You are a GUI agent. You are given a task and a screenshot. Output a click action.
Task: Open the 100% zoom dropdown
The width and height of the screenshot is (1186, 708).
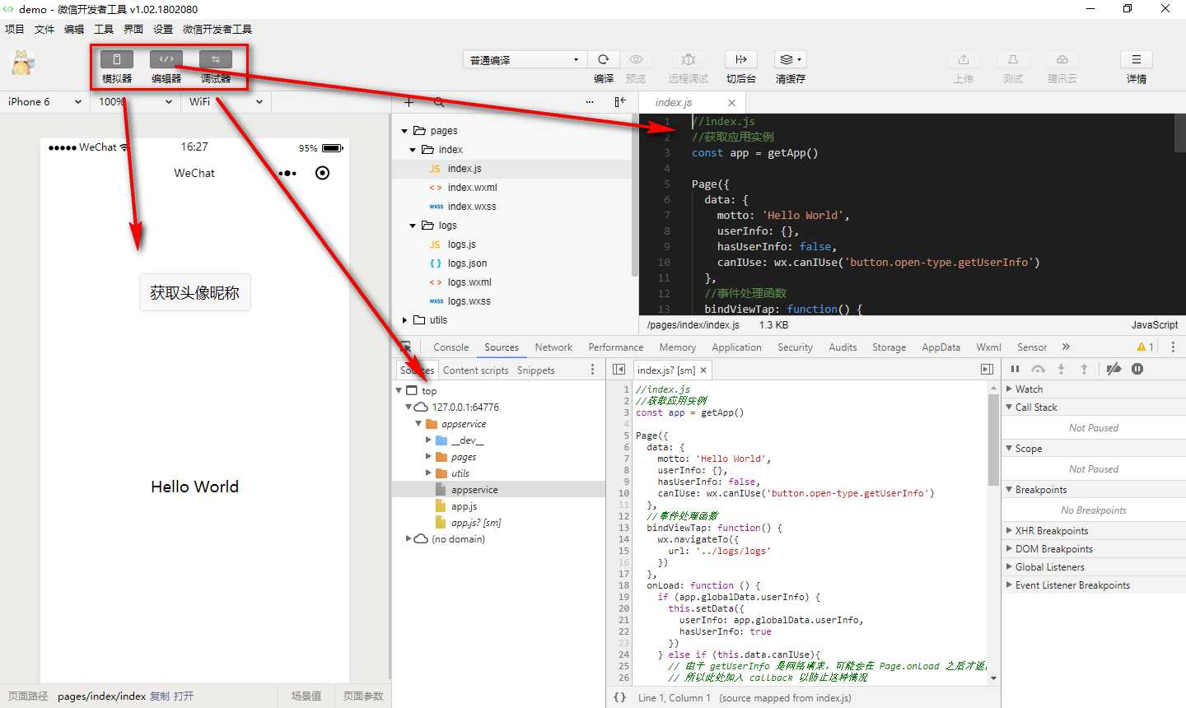[135, 102]
